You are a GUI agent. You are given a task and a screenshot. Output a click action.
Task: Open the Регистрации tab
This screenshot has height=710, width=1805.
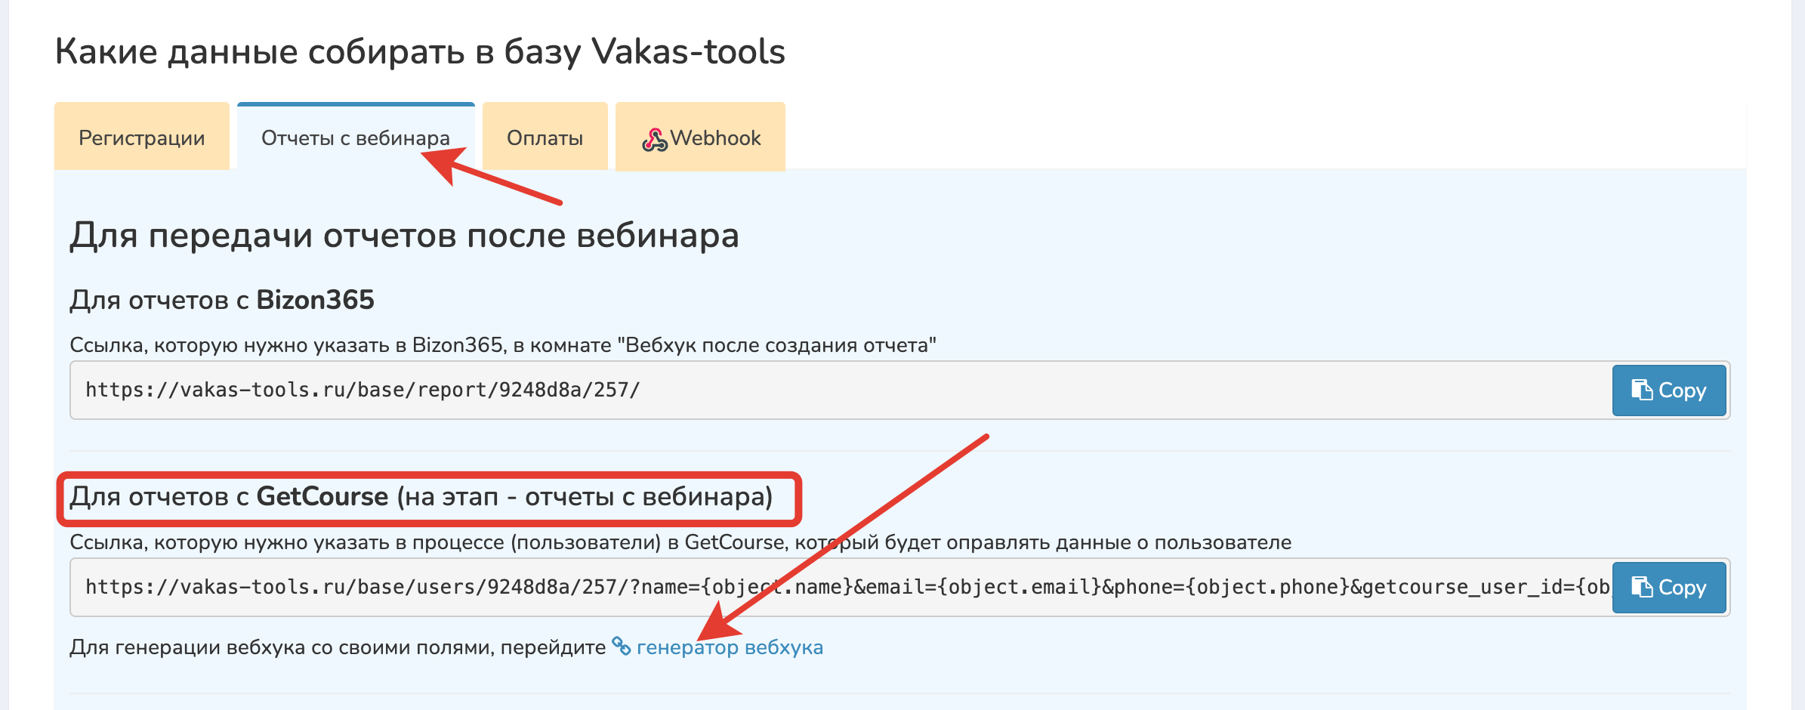pyautogui.click(x=141, y=137)
